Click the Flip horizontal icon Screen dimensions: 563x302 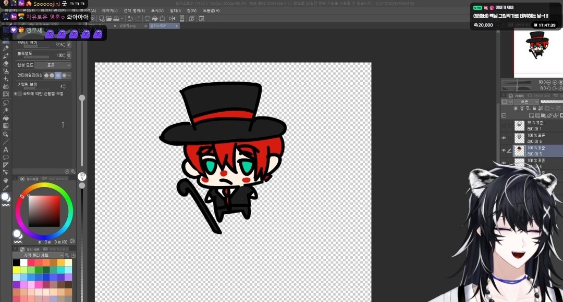[173, 18]
